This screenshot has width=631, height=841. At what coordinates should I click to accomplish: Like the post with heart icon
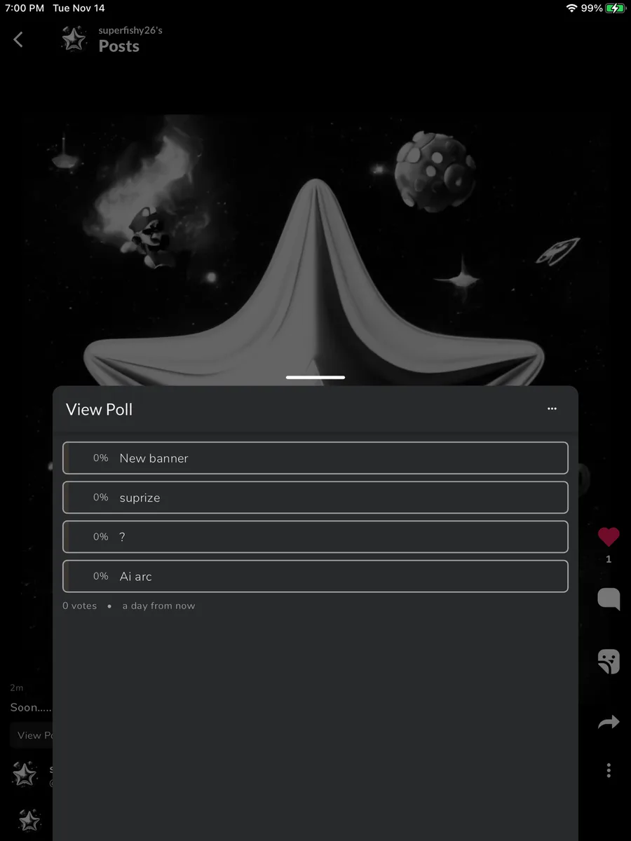(x=609, y=537)
